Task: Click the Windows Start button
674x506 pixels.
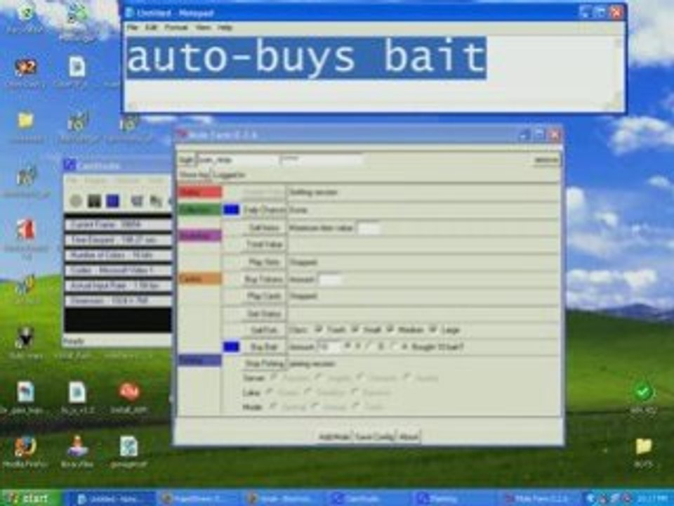Action: tap(30, 498)
